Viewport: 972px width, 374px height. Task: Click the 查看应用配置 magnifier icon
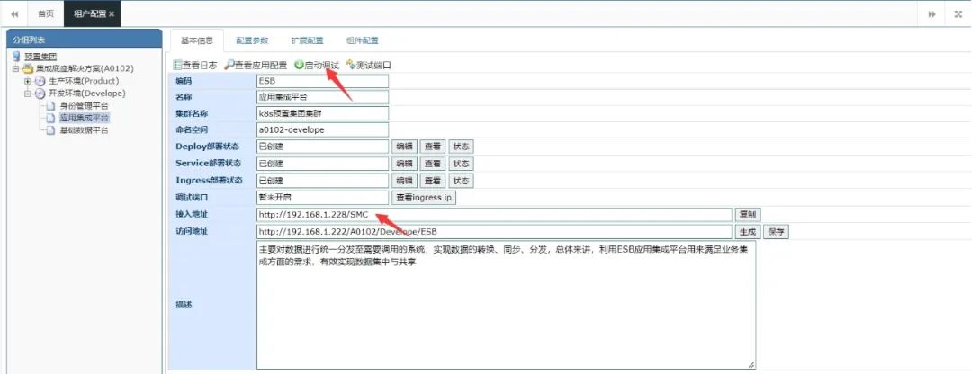(229, 65)
